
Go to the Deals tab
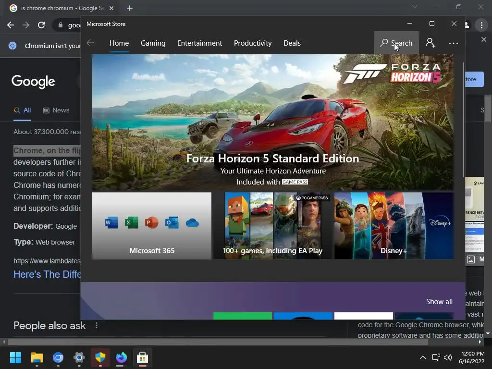[x=292, y=43]
